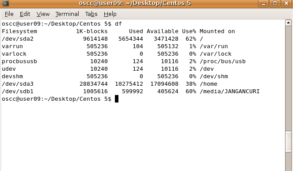The height and width of the screenshot is (171, 293).
Task: Click the 17094608 available value
Action: (x=164, y=84)
